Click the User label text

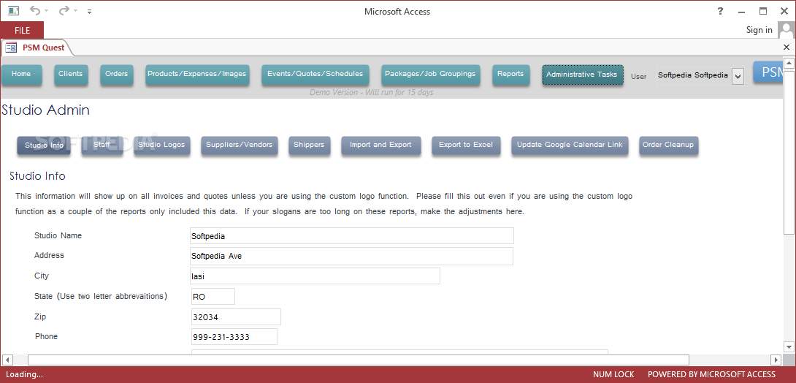coord(639,77)
